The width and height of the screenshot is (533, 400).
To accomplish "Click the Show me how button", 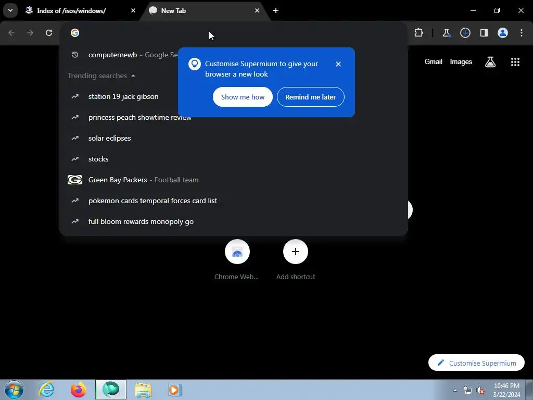I will (243, 97).
